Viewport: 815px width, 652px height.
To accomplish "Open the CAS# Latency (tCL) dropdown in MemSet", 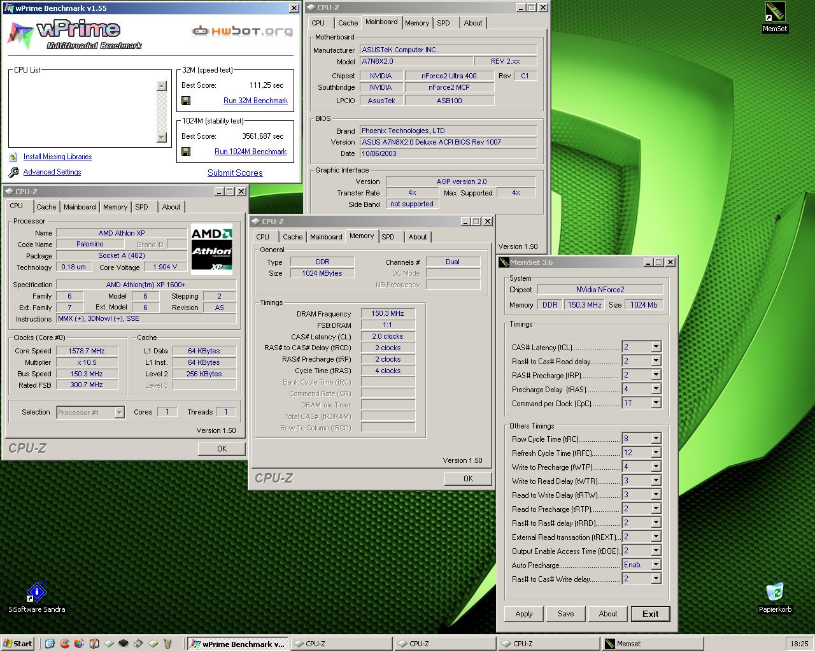I will coord(656,347).
